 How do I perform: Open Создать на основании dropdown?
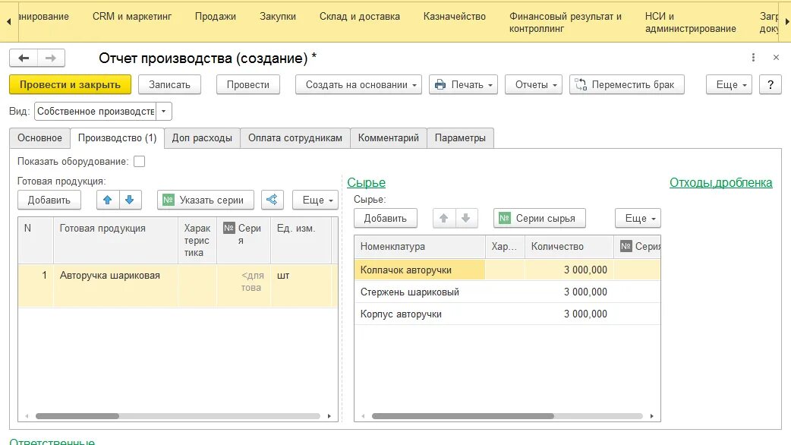pyautogui.click(x=358, y=85)
